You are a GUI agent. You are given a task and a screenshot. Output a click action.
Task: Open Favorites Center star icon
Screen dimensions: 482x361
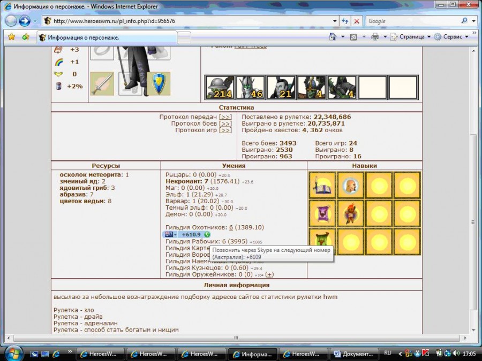click(11, 37)
